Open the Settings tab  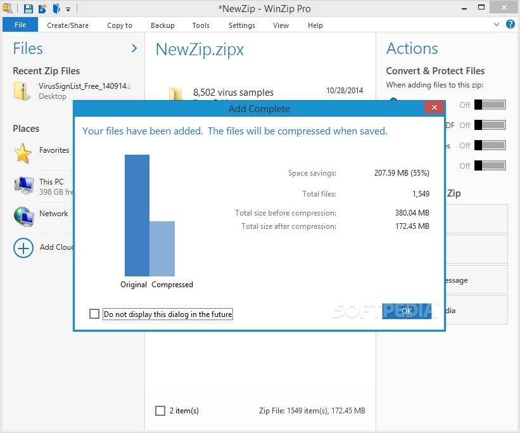coord(242,25)
